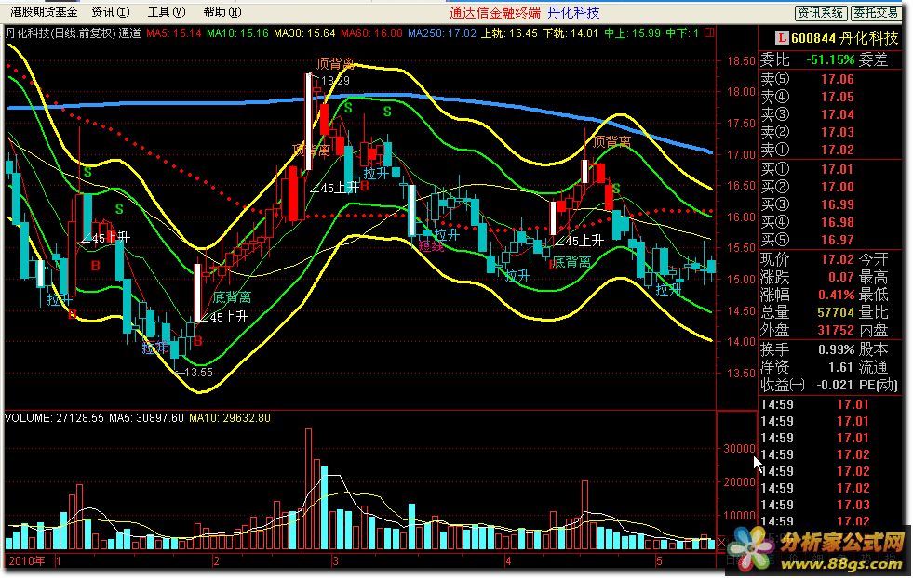Click the volume MA5: 30897.60 label

tap(146, 417)
